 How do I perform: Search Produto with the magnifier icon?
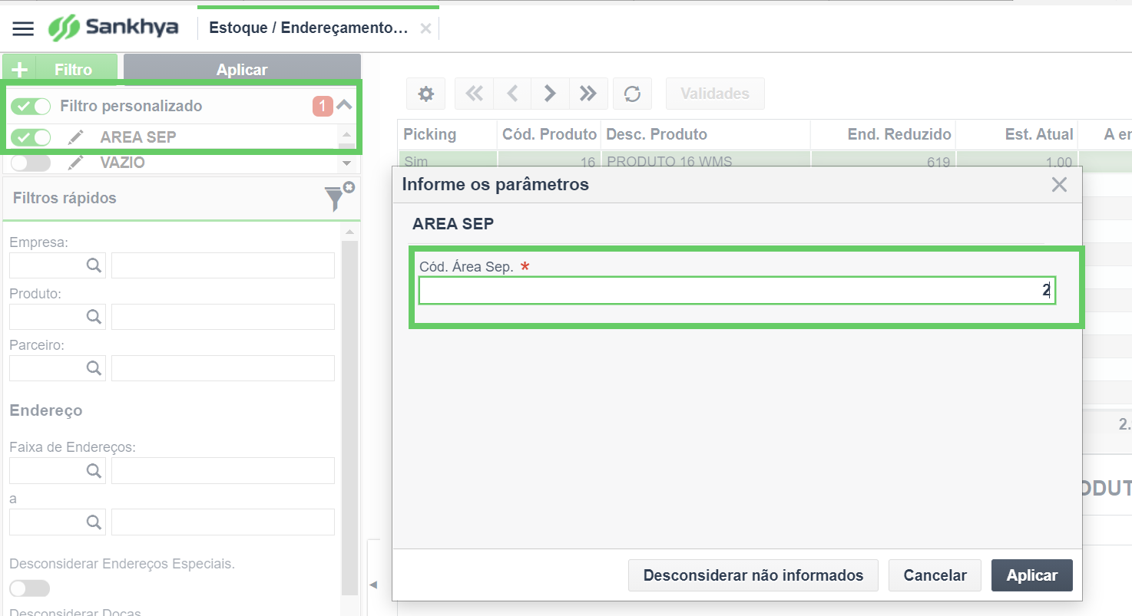click(x=94, y=317)
